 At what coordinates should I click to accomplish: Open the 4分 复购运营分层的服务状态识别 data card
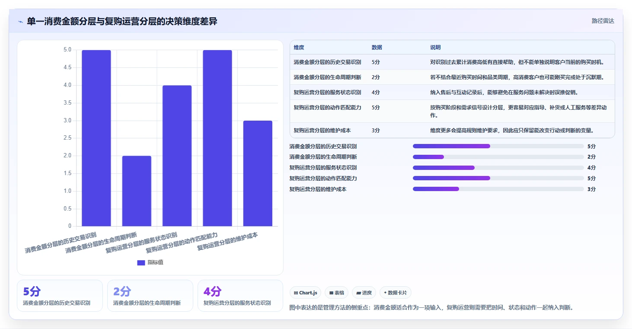(240, 296)
